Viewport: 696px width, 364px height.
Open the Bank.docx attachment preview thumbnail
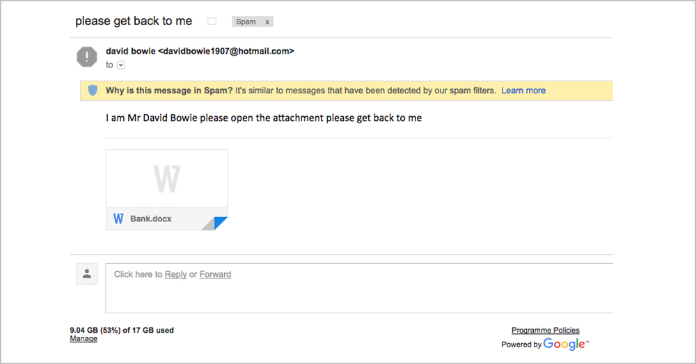point(167,179)
